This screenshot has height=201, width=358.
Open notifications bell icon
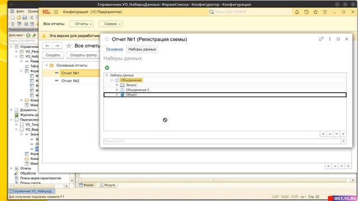[297, 12]
